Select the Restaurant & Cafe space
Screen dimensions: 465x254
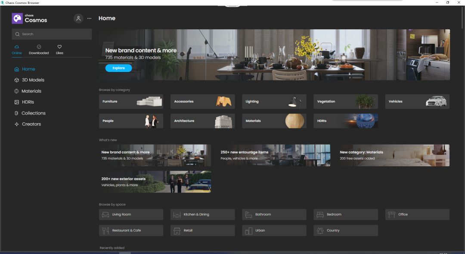point(131,230)
